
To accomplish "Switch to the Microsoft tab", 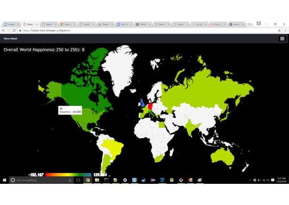I will [68, 24].
